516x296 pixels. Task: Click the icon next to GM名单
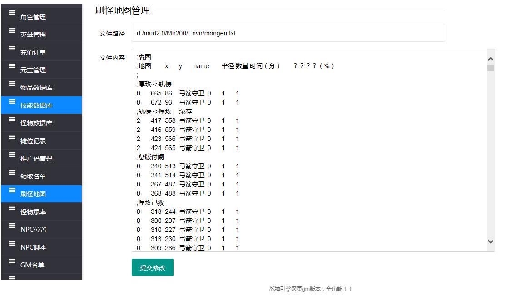coord(12,261)
